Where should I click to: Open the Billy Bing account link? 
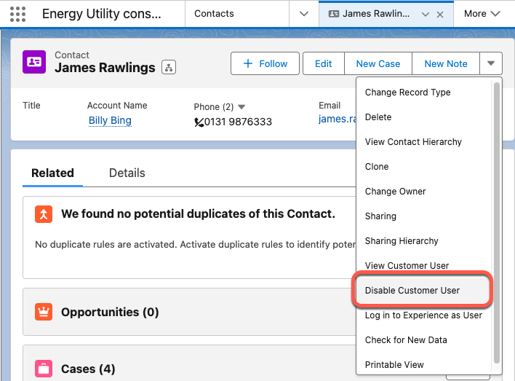110,120
